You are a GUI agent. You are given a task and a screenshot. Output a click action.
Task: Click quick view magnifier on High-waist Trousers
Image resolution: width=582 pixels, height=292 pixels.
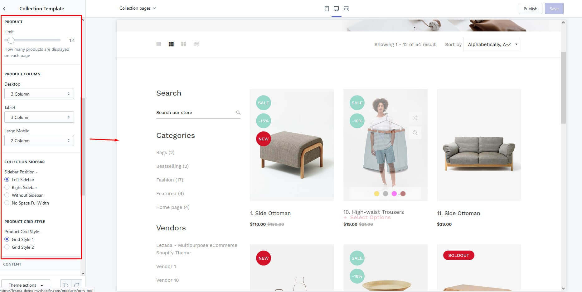[x=415, y=133]
